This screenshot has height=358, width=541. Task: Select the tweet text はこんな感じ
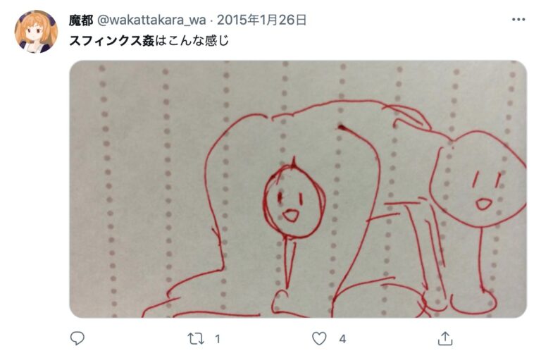(x=192, y=41)
